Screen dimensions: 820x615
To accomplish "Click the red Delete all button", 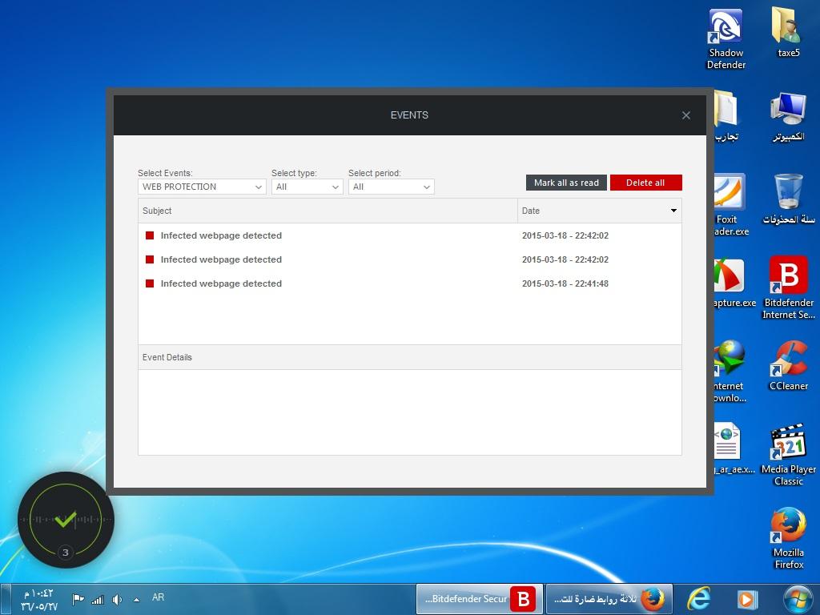I will [646, 183].
